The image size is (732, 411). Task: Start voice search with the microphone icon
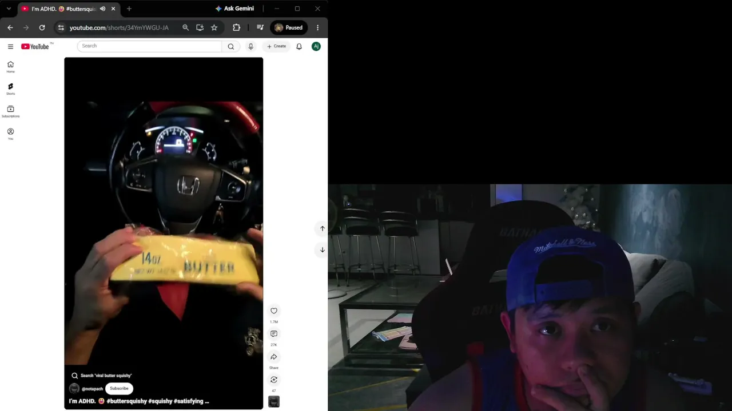pyautogui.click(x=250, y=46)
